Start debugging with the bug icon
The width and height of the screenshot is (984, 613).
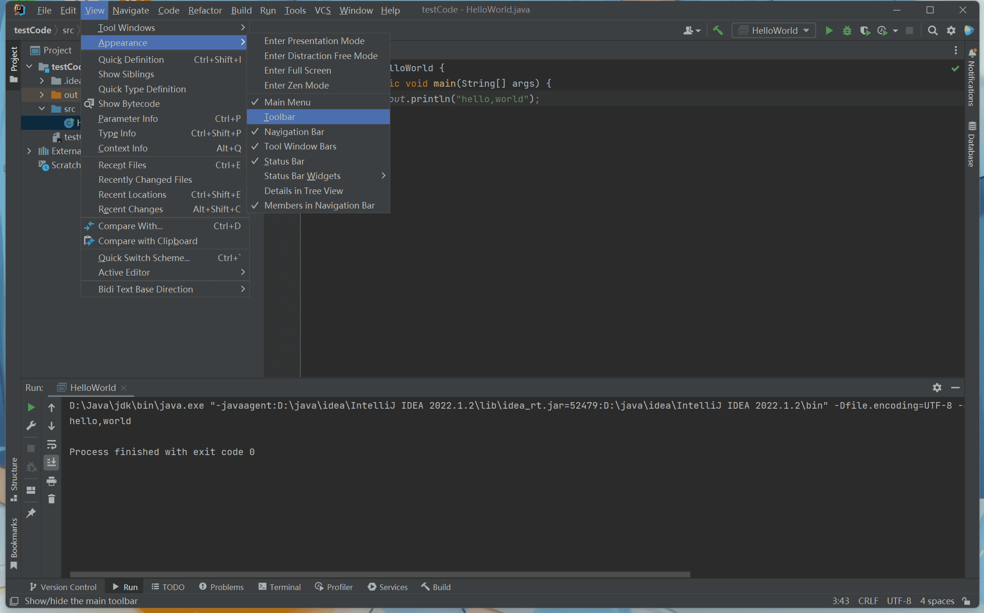(x=847, y=30)
